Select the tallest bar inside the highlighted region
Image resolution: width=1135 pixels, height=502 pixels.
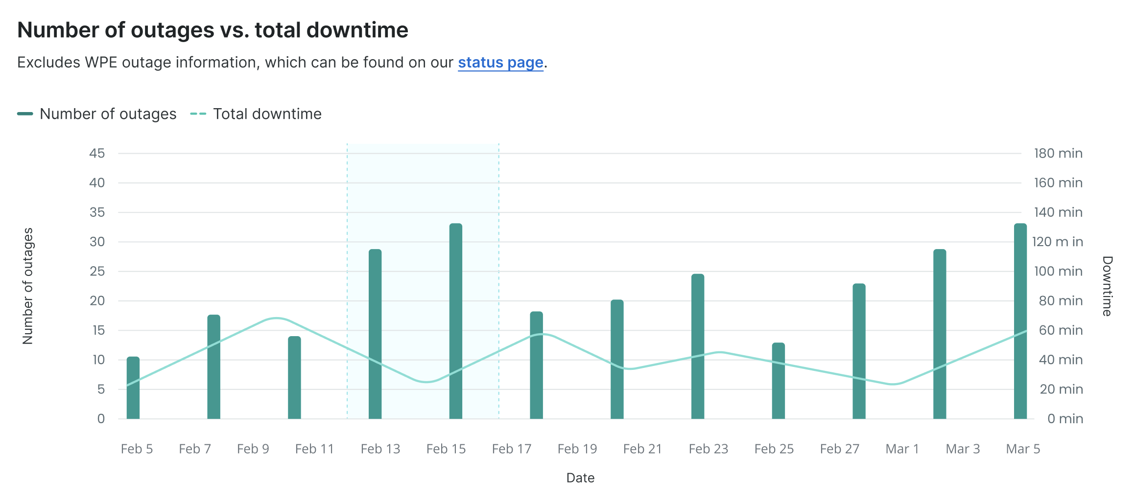tap(455, 321)
